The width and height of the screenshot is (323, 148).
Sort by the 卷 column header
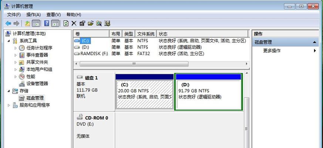[91, 34]
